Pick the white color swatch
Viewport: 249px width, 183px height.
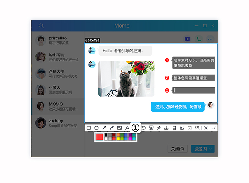106,139
